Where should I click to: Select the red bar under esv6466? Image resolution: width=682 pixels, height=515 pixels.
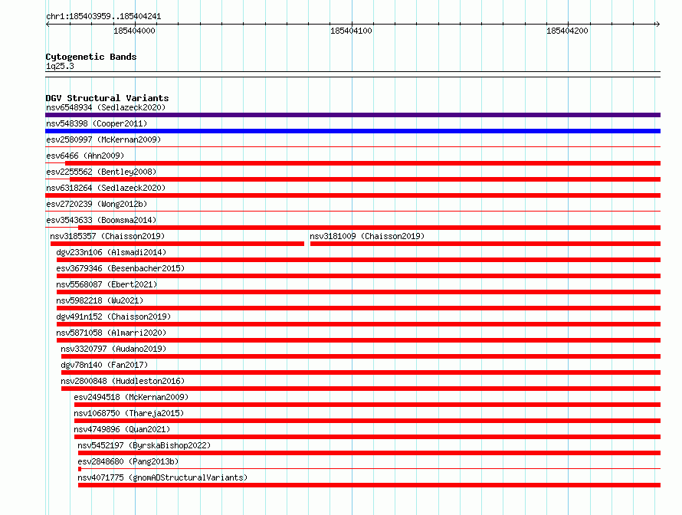pos(362,163)
